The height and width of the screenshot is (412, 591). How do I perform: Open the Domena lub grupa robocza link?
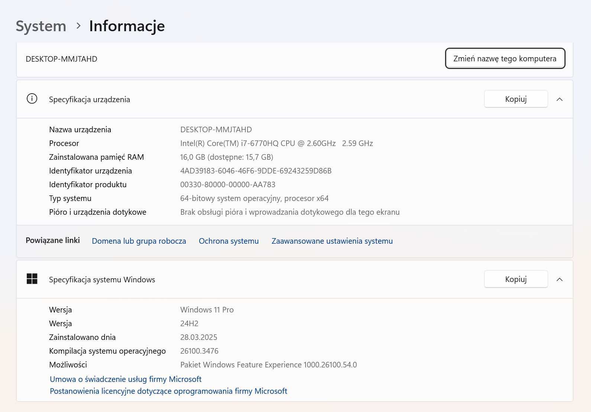(x=139, y=241)
